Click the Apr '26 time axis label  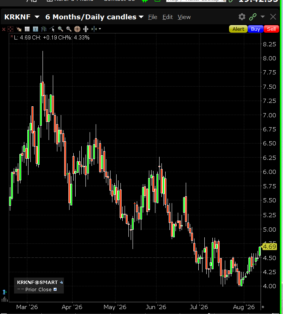72,307
